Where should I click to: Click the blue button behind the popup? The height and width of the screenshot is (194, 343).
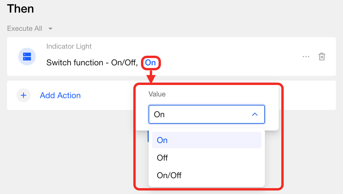(148, 137)
